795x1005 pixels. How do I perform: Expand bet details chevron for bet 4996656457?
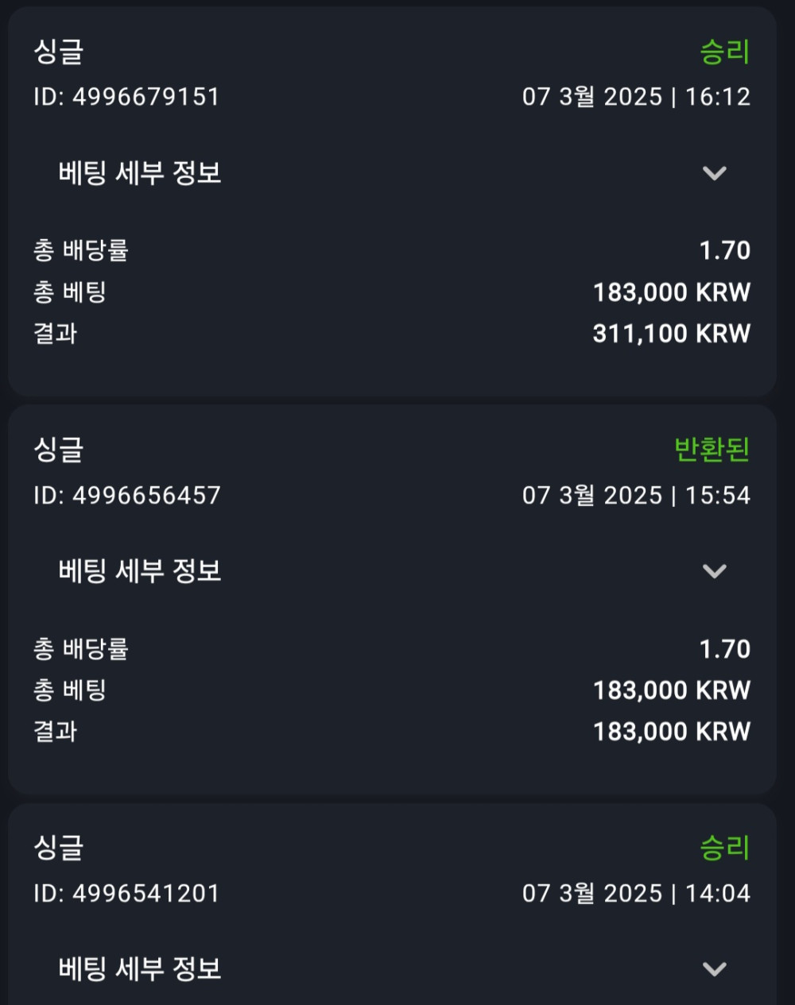(714, 571)
